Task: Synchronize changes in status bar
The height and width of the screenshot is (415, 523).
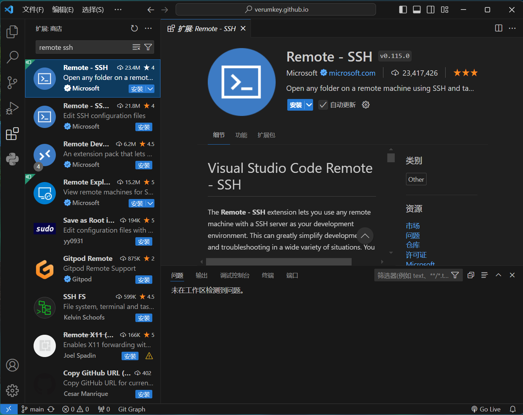Action: [51, 409]
